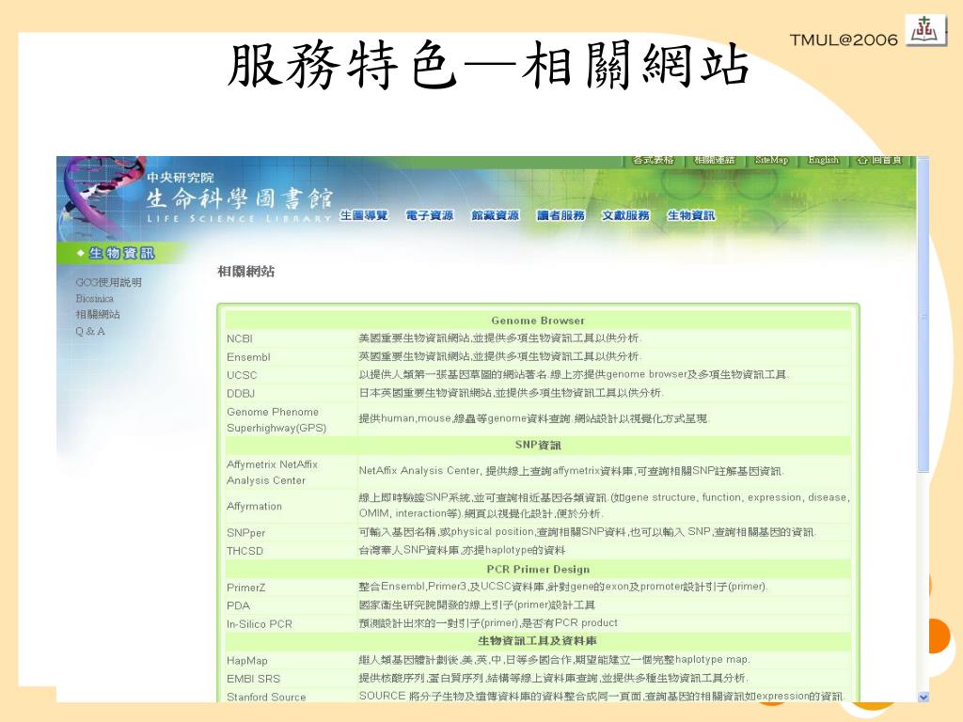
Task: Open Affymetrix NetAffix Analysis Center link
Action: pos(272,472)
